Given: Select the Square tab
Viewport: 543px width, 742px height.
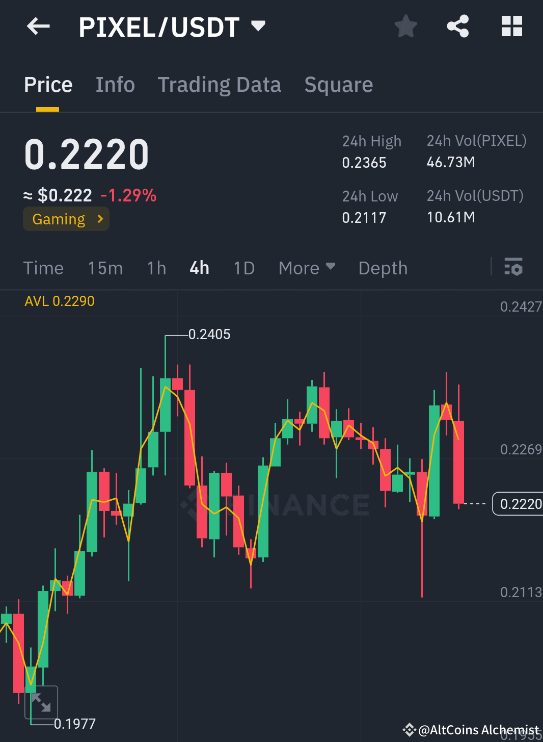Looking at the screenshot, I should (338, 85).
